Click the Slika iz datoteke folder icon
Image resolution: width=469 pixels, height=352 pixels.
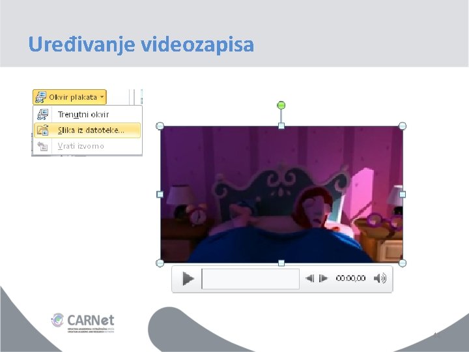click(x=43, y=130)
